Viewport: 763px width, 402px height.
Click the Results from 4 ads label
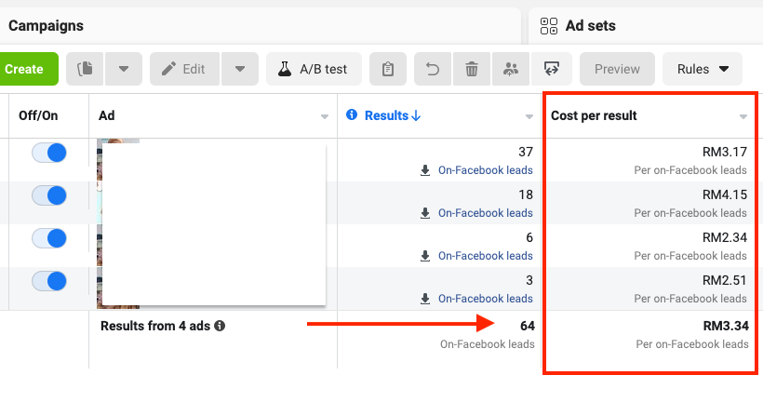click(x=155, y=326)
